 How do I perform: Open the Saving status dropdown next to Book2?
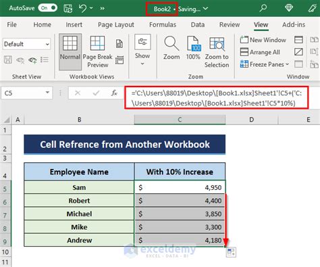coord(205,9)
